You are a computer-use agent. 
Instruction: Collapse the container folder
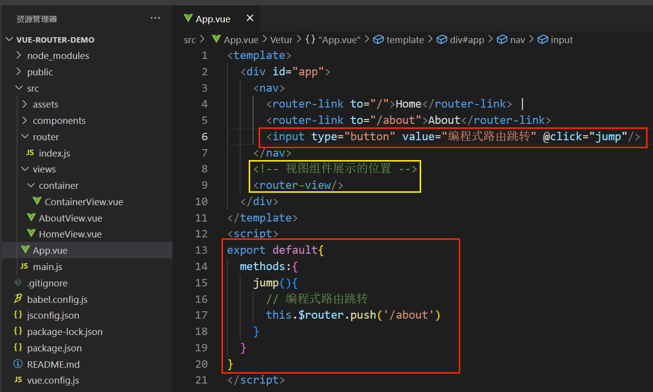click(31, 185)
